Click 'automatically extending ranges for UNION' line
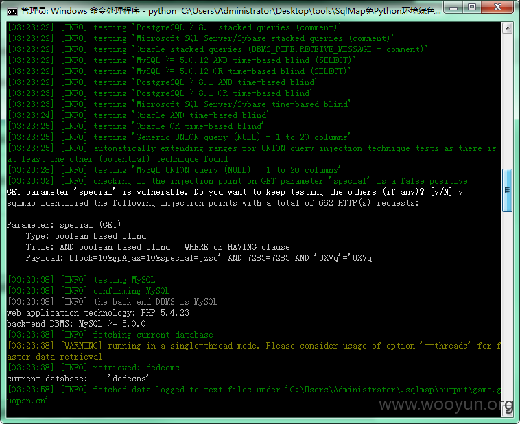Screen dimensions: 520x424 252,154
